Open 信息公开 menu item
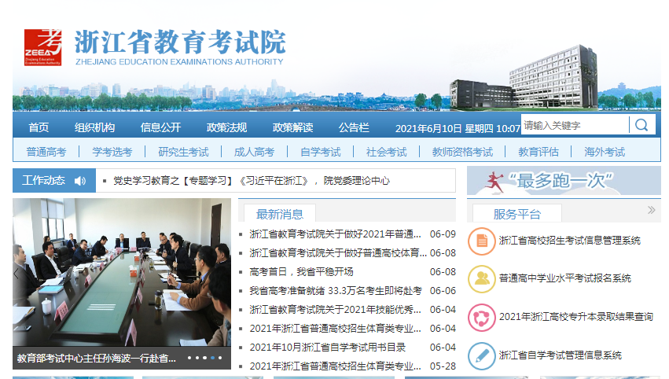The image size is (669, 379). (x=160, y=127)
